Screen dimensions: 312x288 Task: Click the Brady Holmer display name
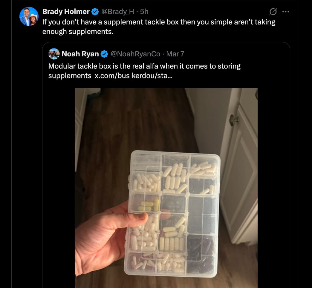(66, 12)
